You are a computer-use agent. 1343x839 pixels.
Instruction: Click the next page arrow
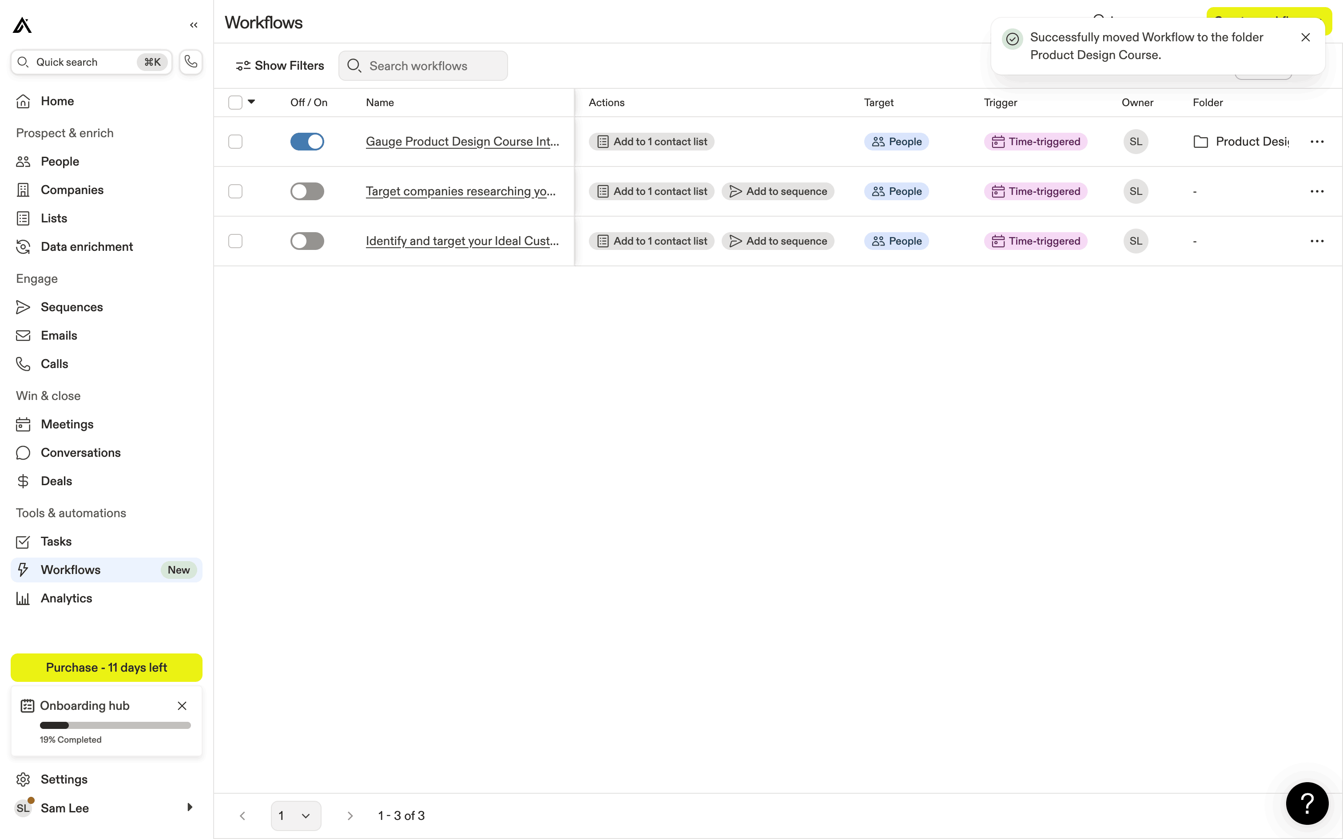tap(350, 816)
